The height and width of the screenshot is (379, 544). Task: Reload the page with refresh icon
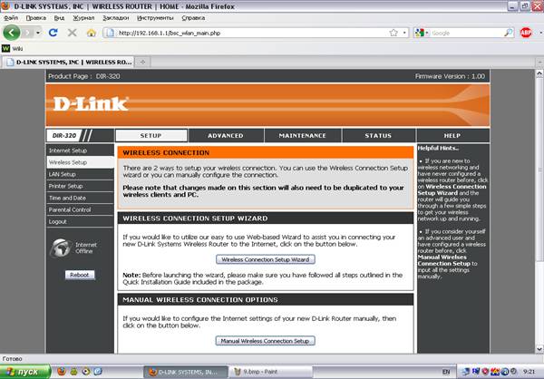(x=53, y=33)
